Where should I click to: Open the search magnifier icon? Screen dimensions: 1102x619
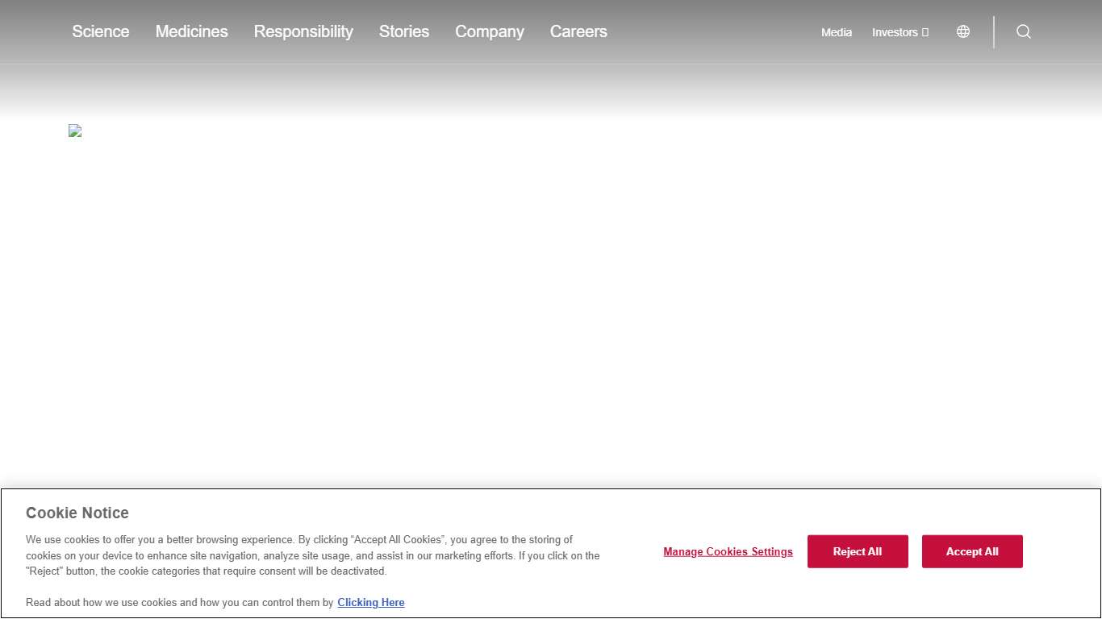[1023, 31]
